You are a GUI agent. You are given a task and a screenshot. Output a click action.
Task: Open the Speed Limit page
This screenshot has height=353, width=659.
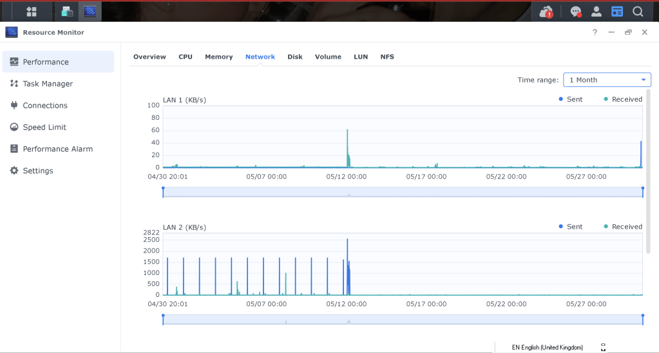pos(58,127)
